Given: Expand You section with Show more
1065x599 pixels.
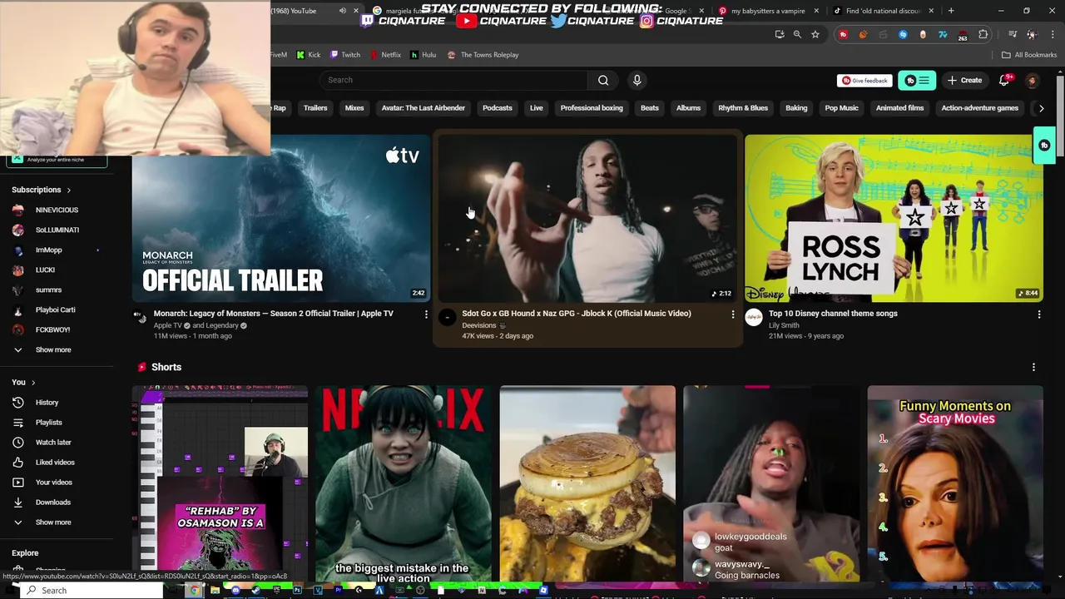Looking at the screenshot, I should [57, 522].
